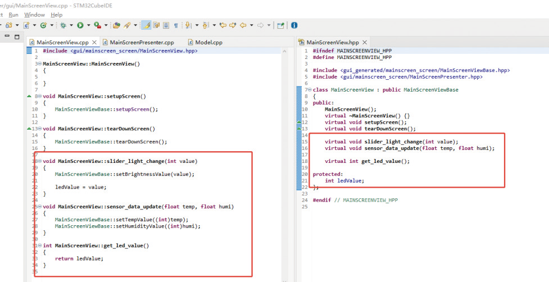Click the green Run button
Viewport: 549px width, 282px height.
point(80,25)
